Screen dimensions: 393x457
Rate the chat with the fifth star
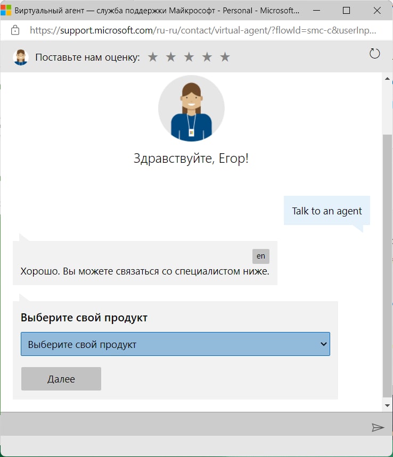click(x=225, y=57)
